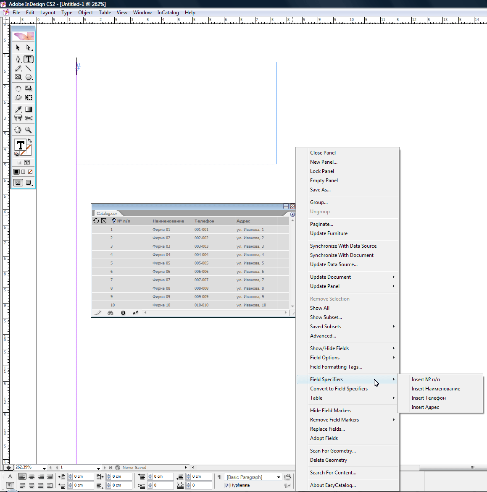Apply None swatch in toolbox
Image resolution: width=487 pixels, height=492 pixels.
click(30, 172)
